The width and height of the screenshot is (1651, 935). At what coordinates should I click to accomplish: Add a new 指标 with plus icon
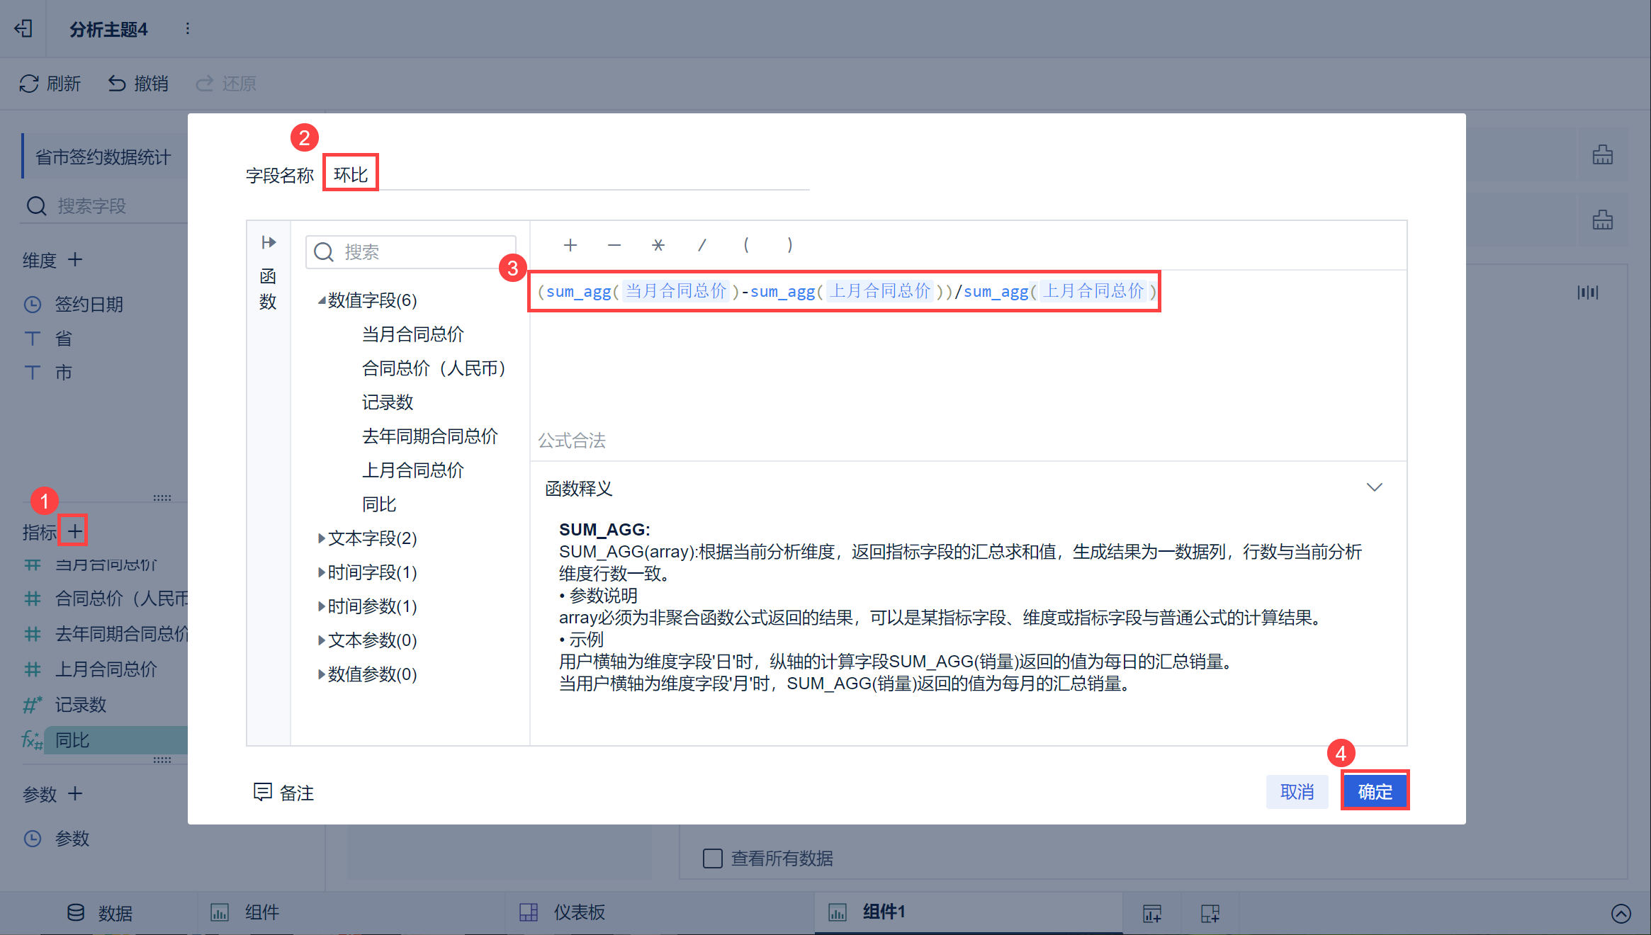[74, 531]
